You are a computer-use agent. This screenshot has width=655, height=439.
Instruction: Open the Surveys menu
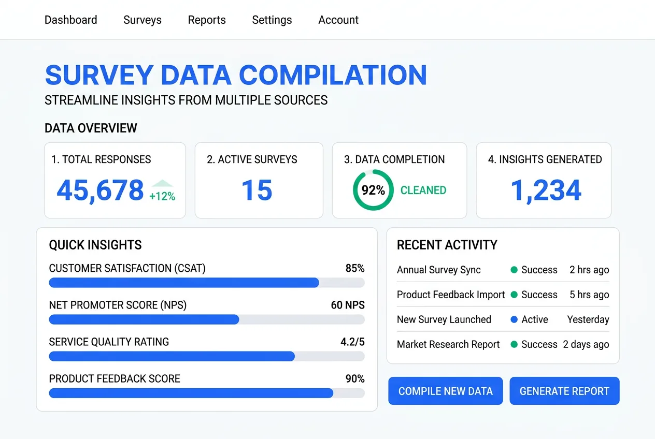click(142, 20)
